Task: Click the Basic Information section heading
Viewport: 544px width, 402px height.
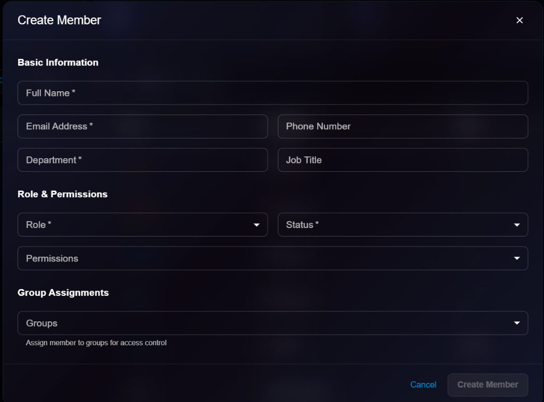Action: point(58,62)
